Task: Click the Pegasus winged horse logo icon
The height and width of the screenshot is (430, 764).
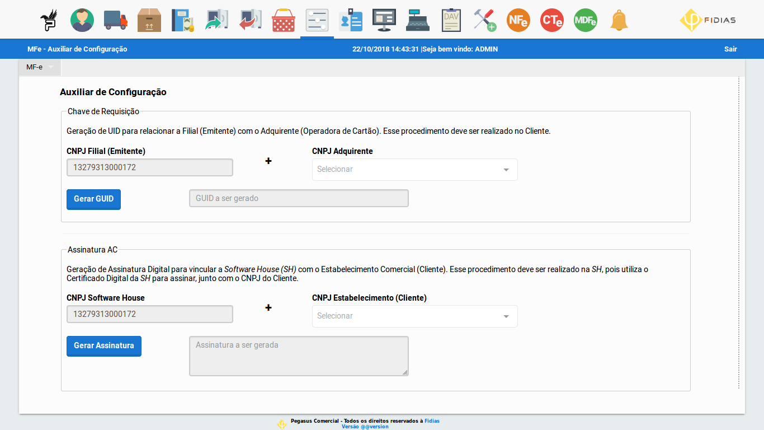Action: [49, 20]
